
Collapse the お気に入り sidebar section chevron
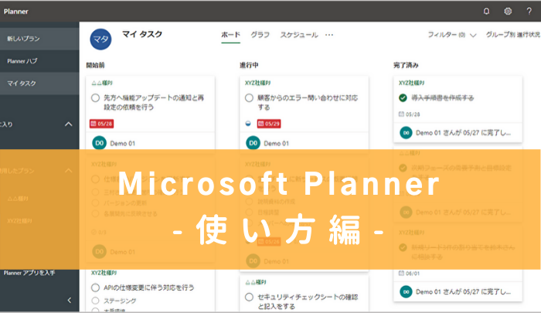click(x=69, y=124)
